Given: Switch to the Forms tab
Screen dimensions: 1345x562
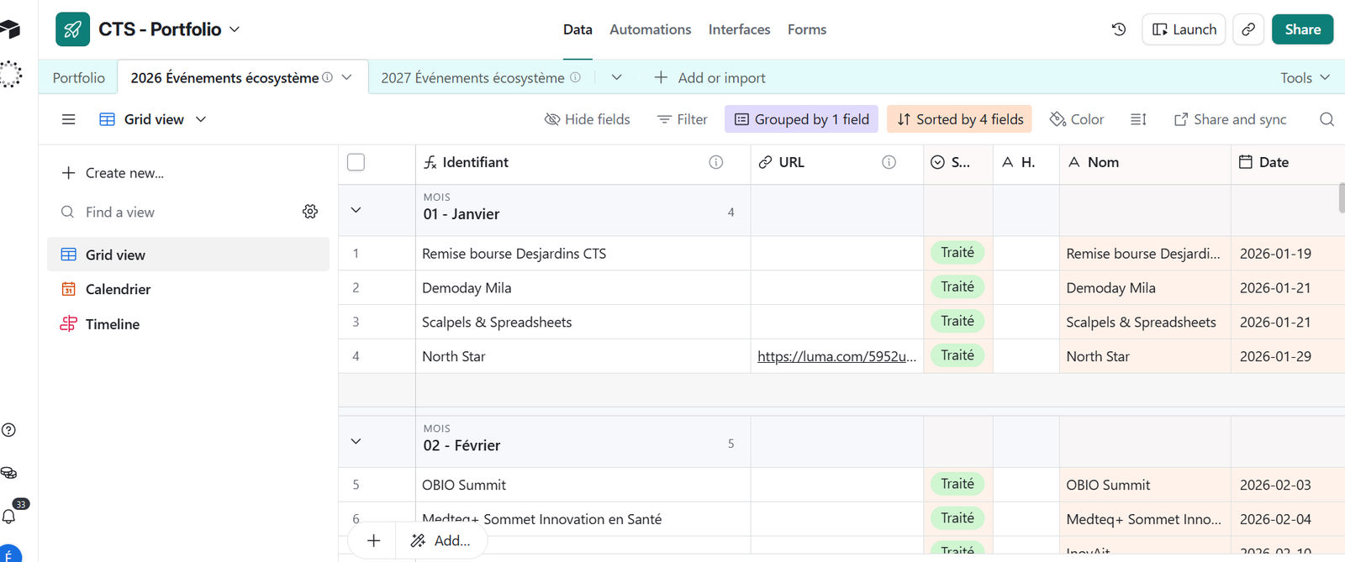Looking at the screenshot, I should (807, 29).
